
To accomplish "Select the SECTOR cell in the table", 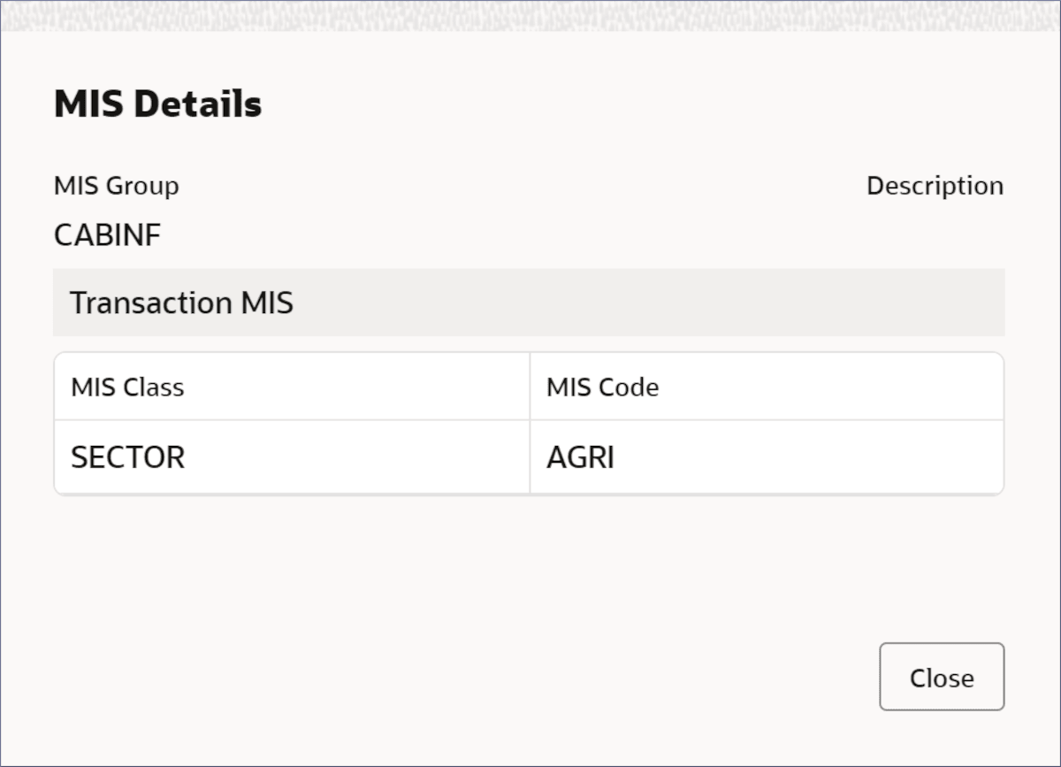I will (x=127, y=457).
